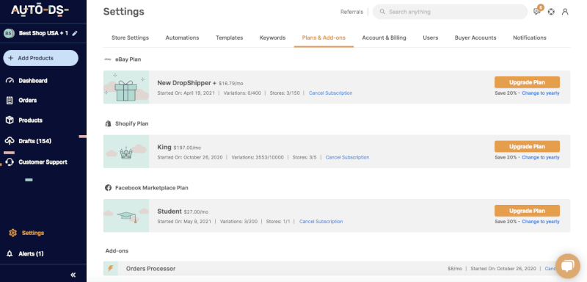Open the Templates tab
The image size is (587, 282).
click(230, 38)
